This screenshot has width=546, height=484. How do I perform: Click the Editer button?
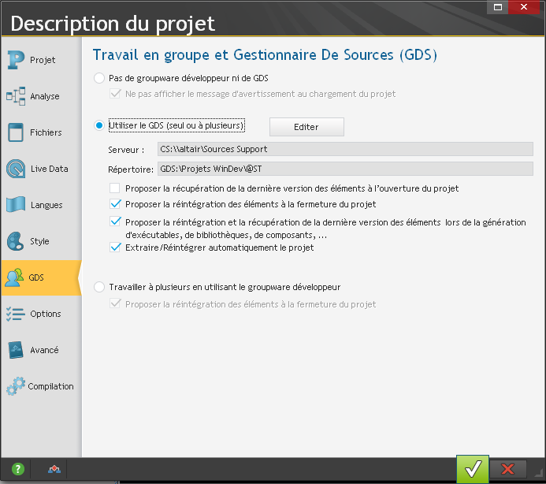point(306,127)
